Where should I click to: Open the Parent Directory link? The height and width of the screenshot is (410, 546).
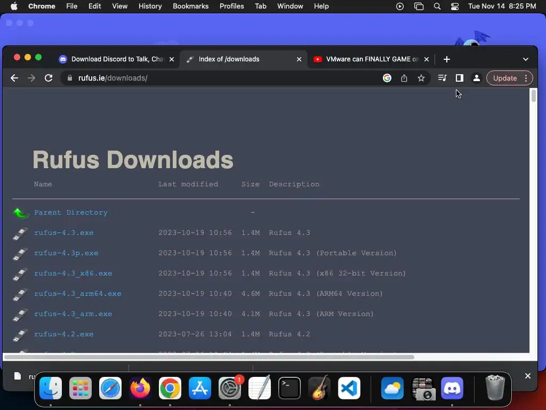(71, 212)
